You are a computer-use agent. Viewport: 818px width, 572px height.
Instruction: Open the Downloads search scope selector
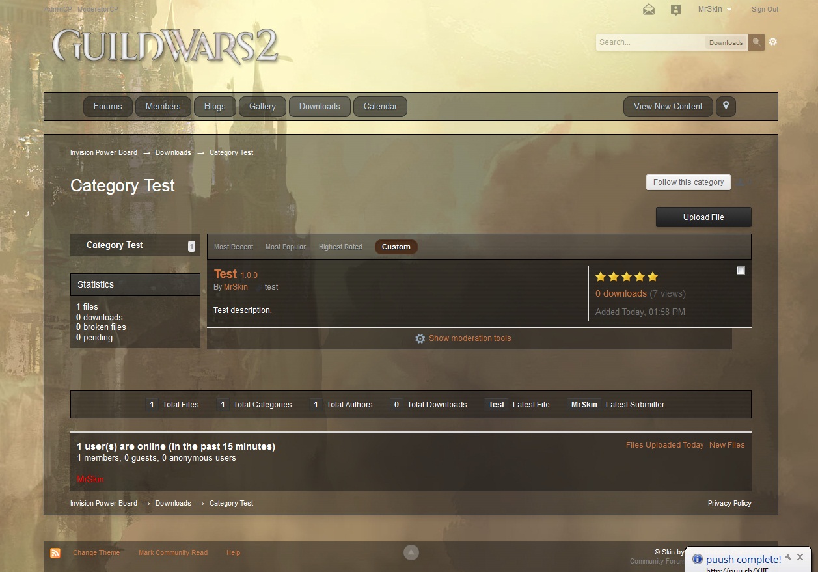click(x=726, y=43)
